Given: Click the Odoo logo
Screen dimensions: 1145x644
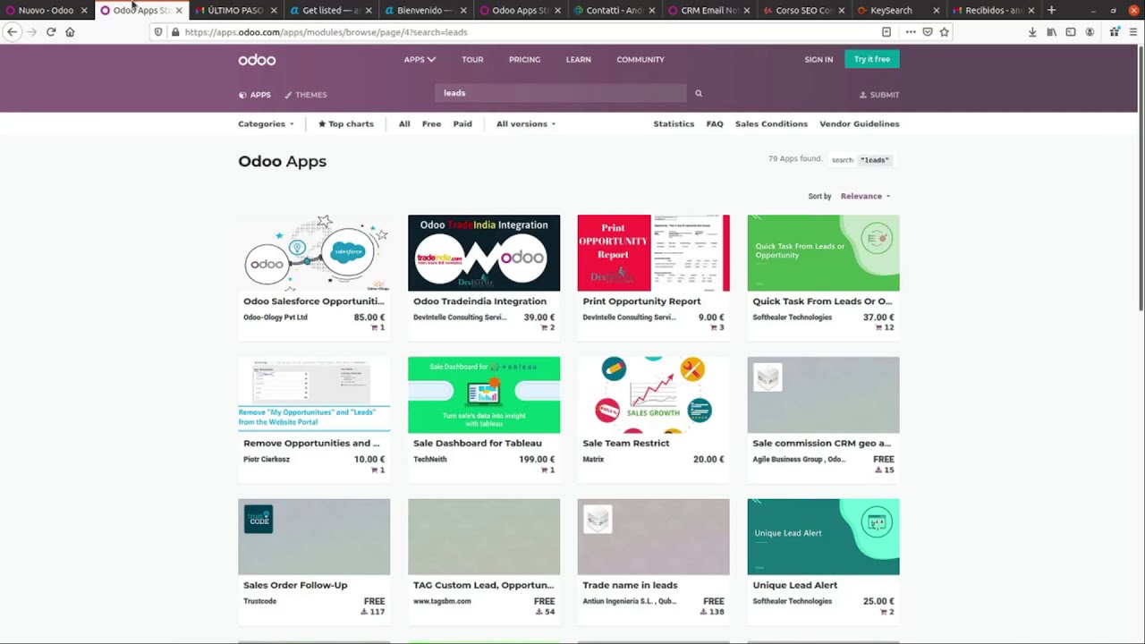Looking at the screenshot, I should pyautogui.click(x=257, y=60).
